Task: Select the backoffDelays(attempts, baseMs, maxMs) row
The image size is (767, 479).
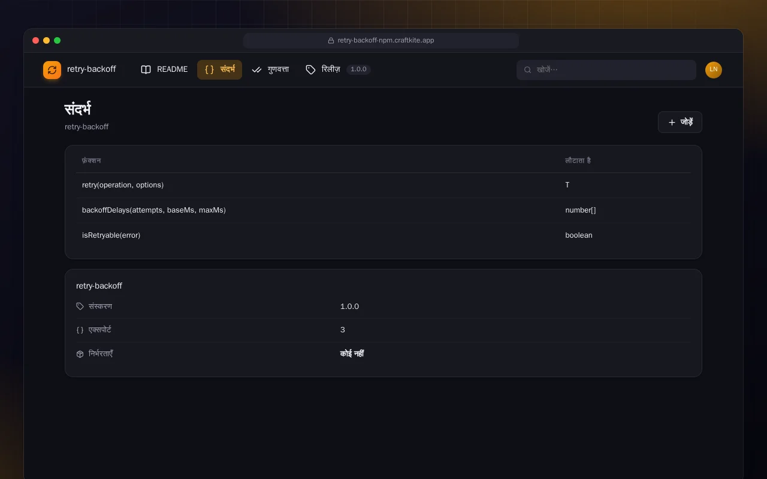Action: (x=383, y=210)
